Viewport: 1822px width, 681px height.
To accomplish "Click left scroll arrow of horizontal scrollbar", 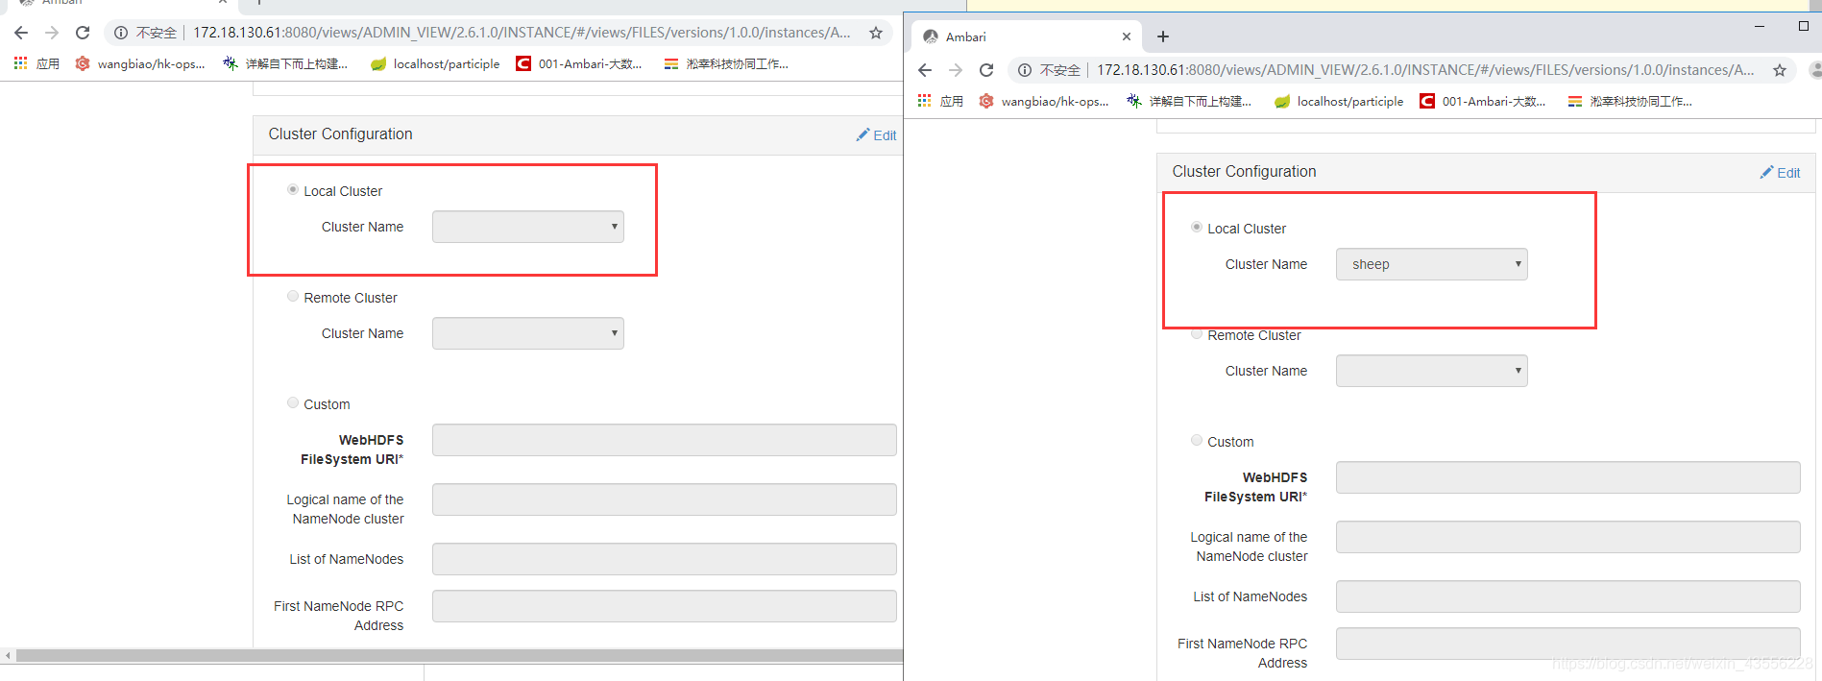I will point(8,655).
